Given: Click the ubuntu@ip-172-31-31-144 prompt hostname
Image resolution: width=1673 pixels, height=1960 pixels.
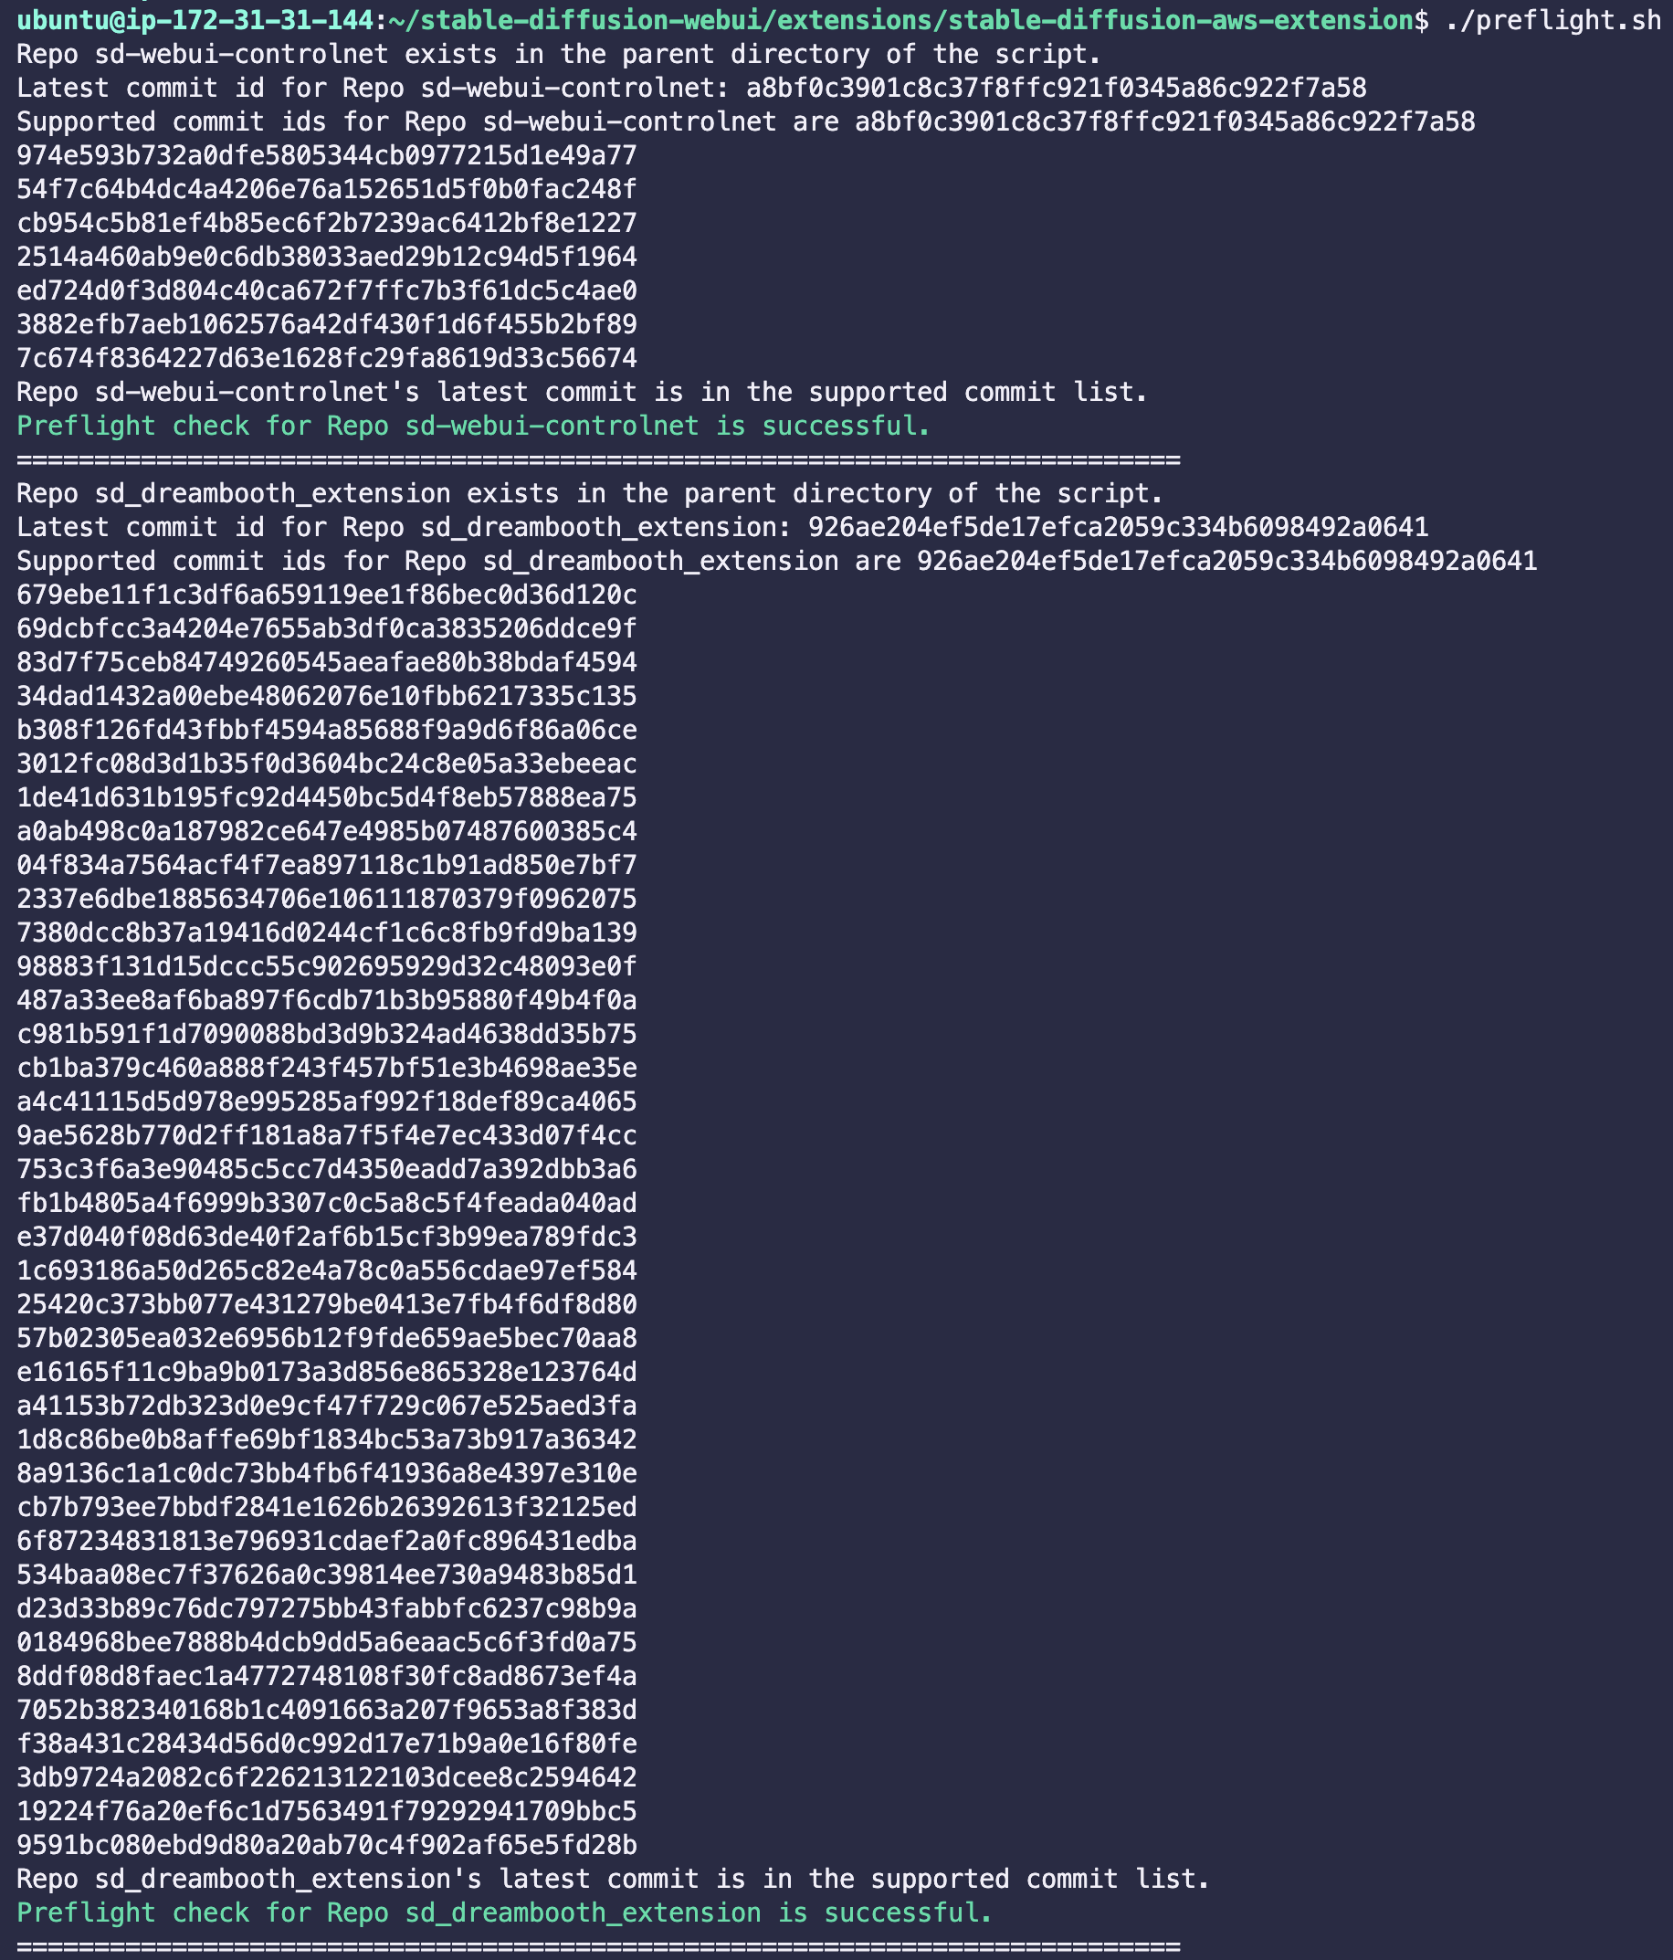Looking at the screenshot, I should [195, 21].
